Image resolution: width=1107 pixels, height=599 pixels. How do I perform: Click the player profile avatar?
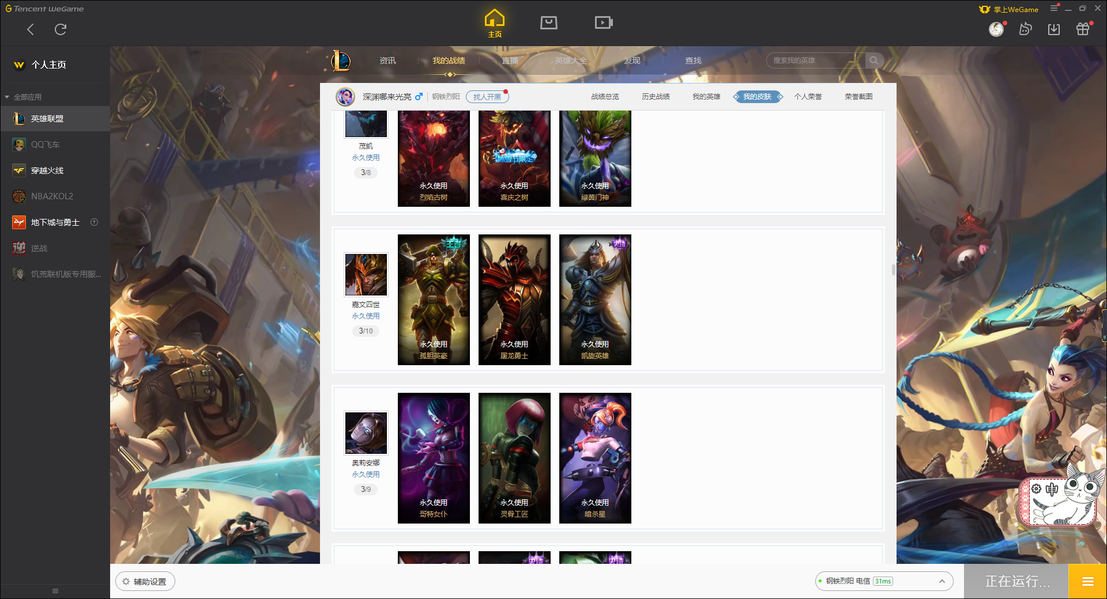pyautogui.click(x=345, y=97)
